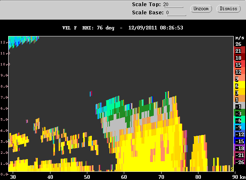Viewport: 246px width, 180px height.
Task: Click the 3.0 height axis label
Action: point(4,142)
